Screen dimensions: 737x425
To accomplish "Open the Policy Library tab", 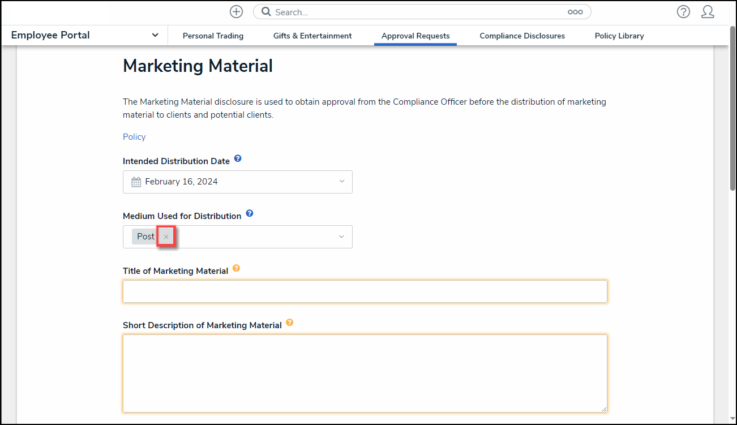I will [619, 36].
